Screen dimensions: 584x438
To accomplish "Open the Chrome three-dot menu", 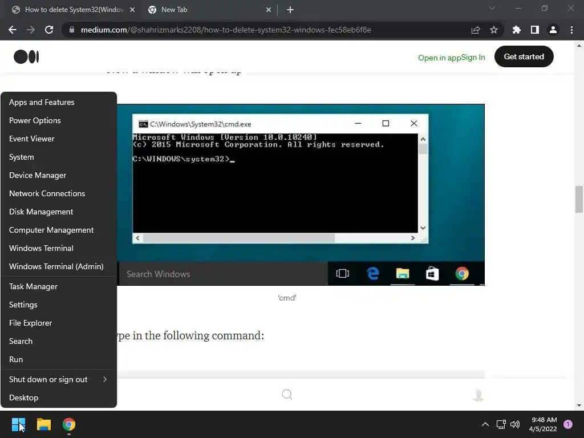I will pos(571,30).
